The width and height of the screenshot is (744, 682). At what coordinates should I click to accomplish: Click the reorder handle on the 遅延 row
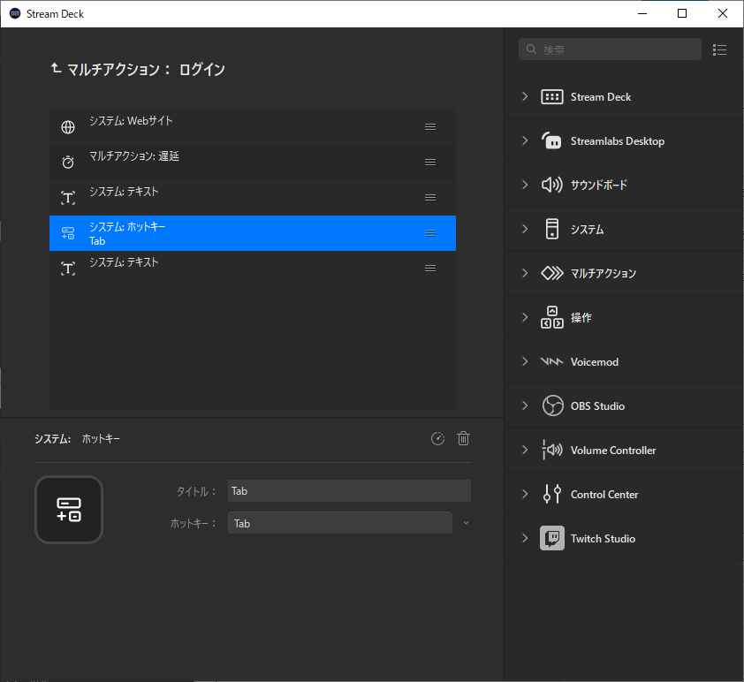(430, 163)
